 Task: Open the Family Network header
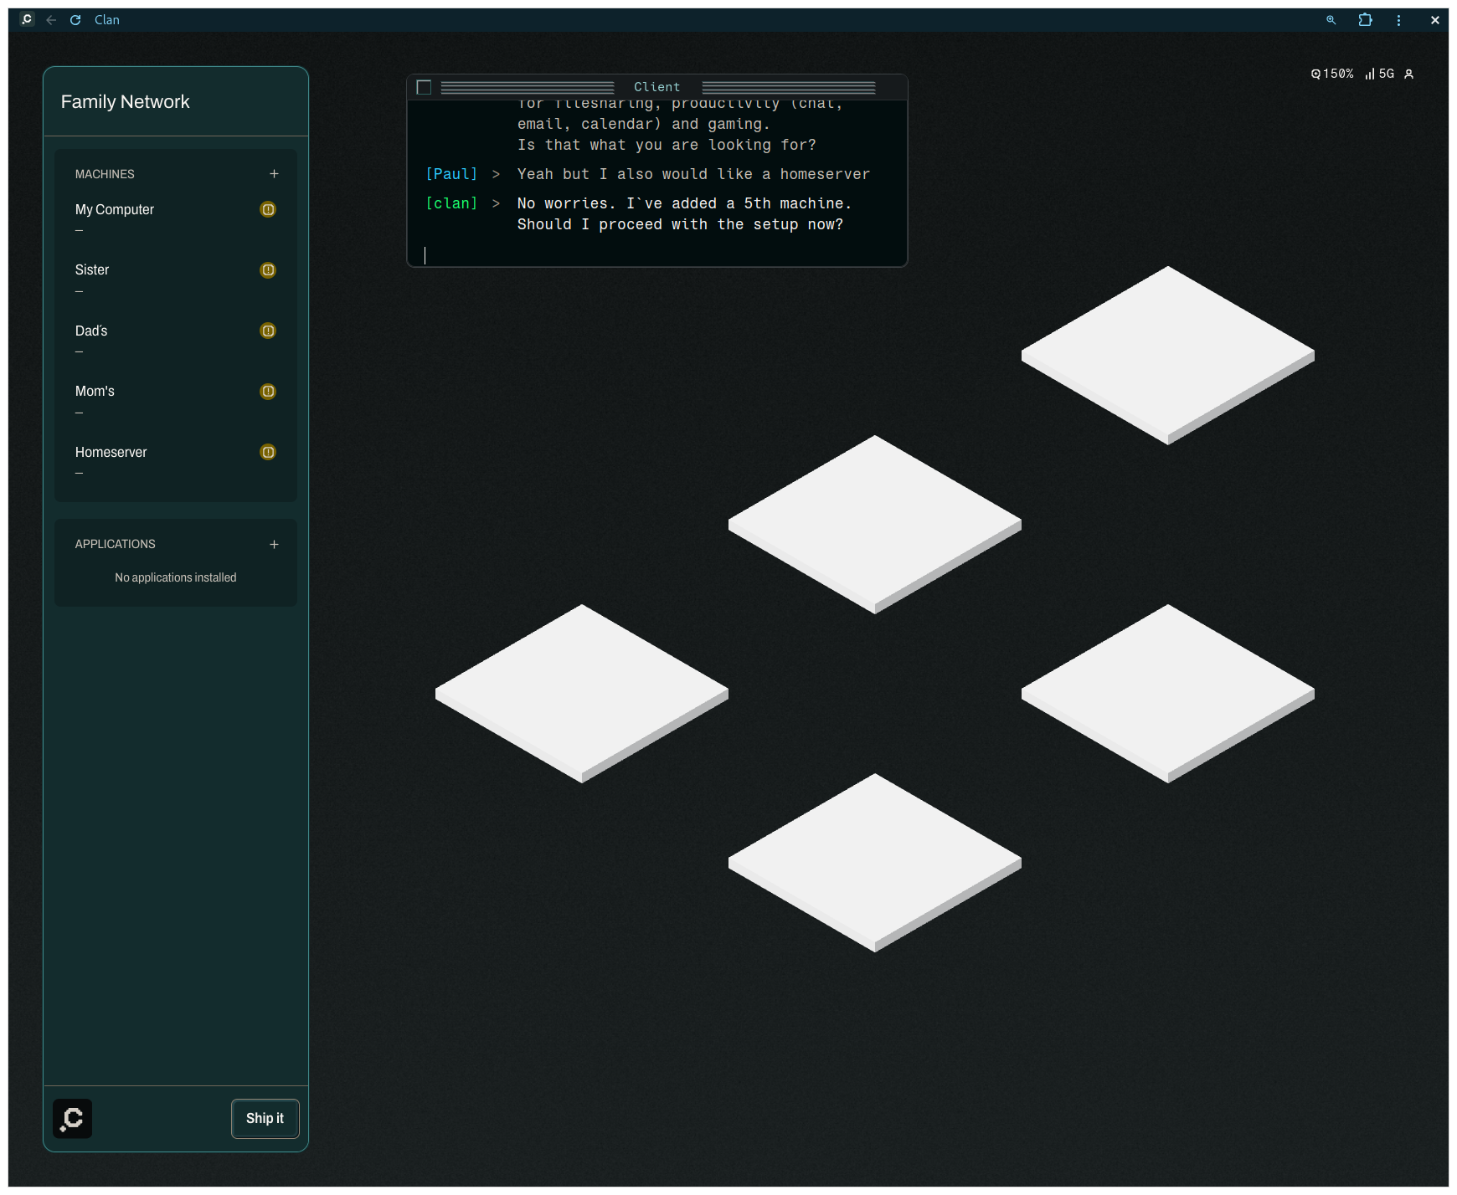point(126,102)
